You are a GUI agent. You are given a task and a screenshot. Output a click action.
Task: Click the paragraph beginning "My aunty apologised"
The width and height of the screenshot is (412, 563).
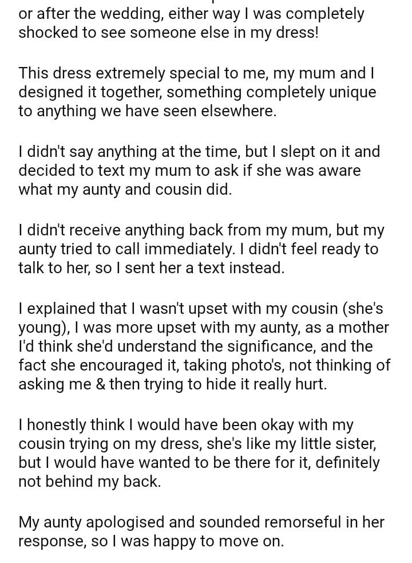pyautogui.click(x=200, y=531)
